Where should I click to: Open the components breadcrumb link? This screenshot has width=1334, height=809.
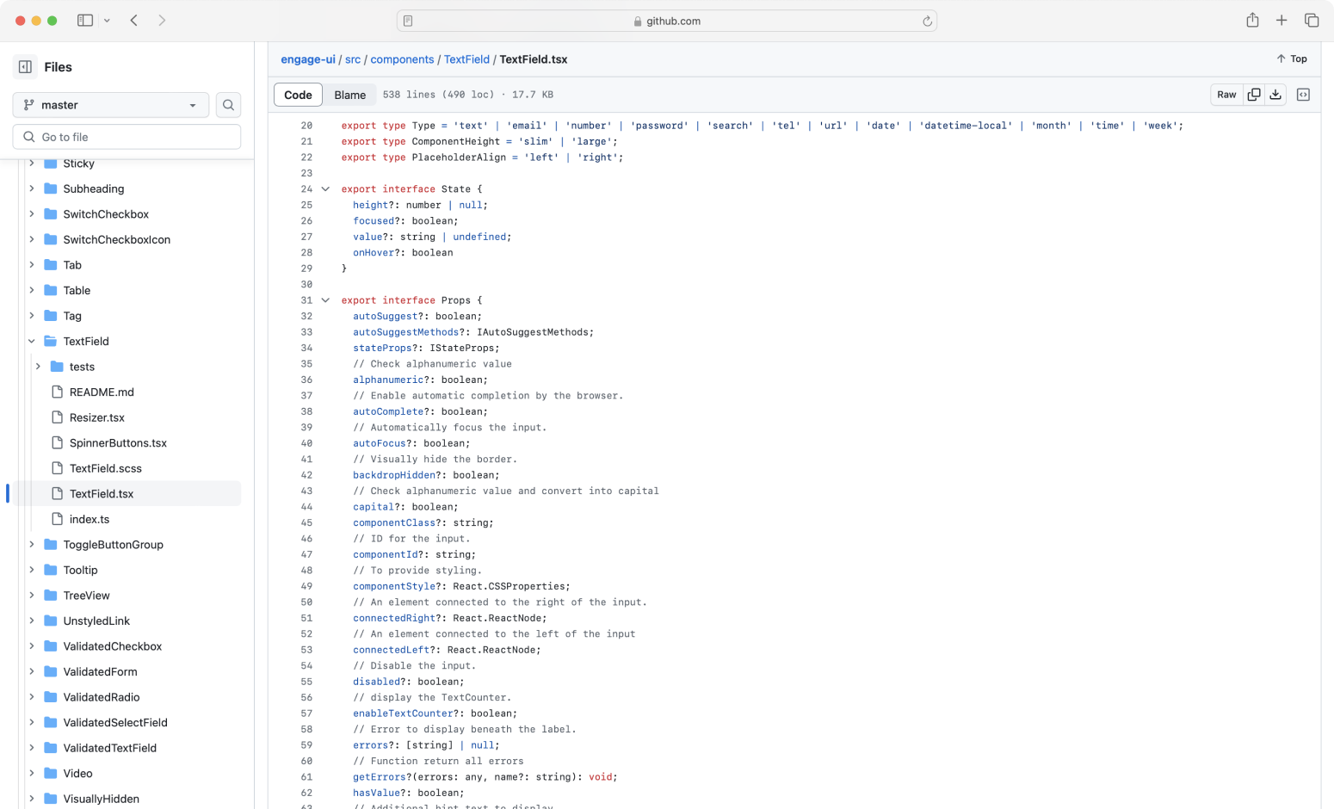402,59
